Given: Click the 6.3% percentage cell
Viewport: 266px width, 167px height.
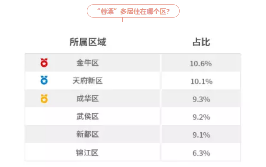Looking at the screenshot, I should point(202,153).
